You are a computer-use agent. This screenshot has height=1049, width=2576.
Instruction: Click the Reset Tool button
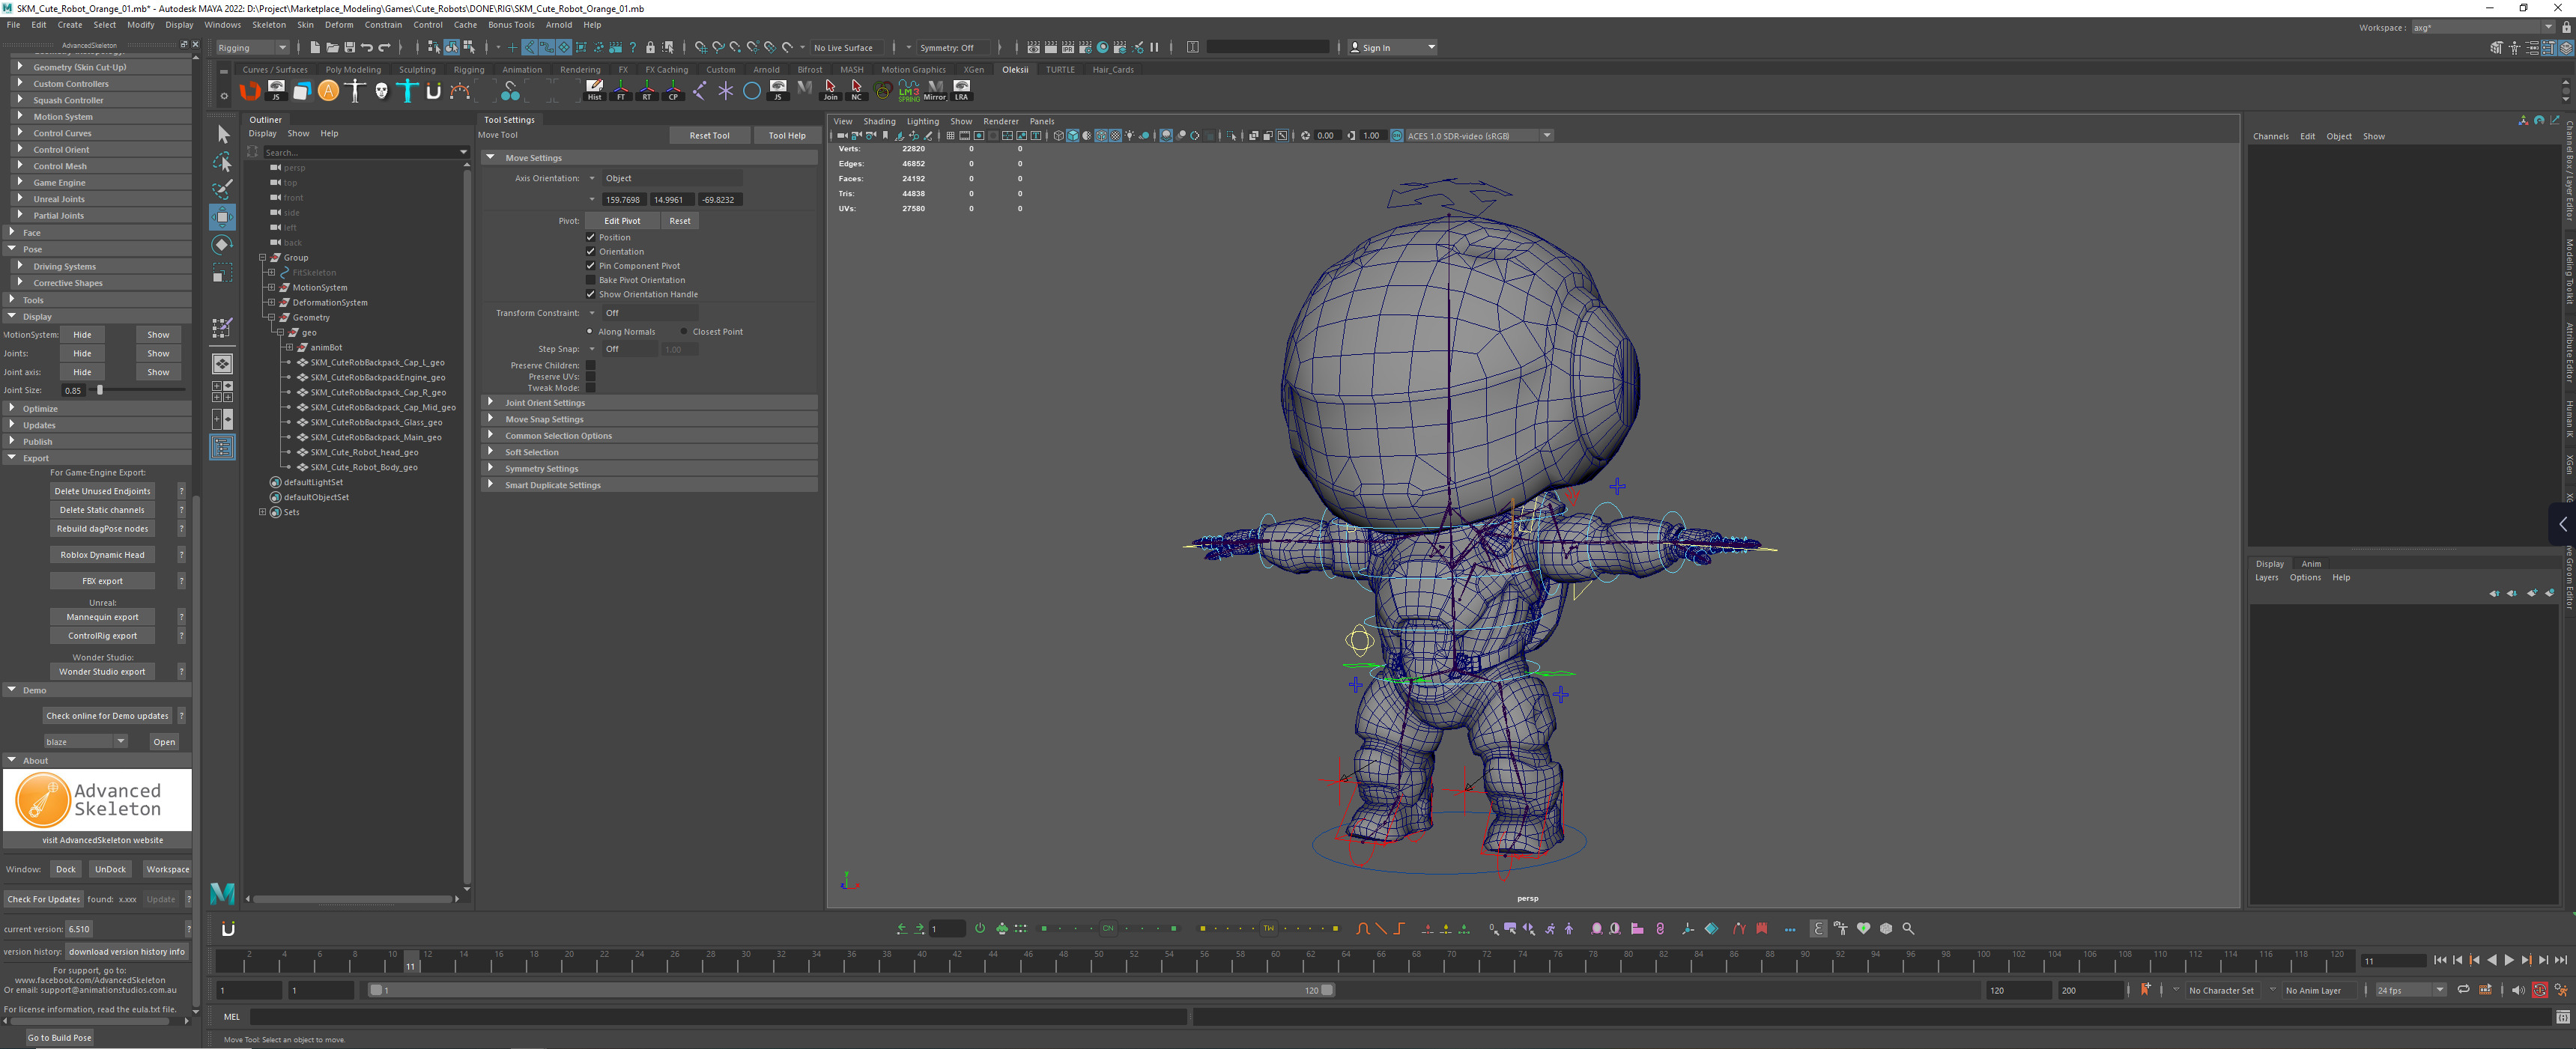(709, 135)
